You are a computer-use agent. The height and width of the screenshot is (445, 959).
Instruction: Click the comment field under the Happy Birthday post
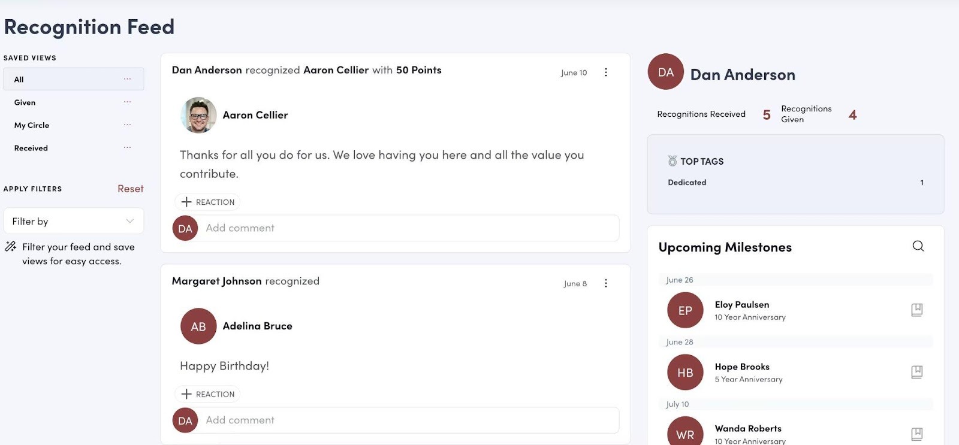[x=408, y=420]
